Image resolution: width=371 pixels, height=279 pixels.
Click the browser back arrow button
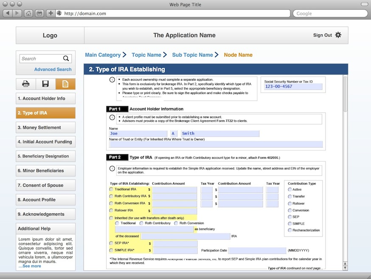coord(8,13)
